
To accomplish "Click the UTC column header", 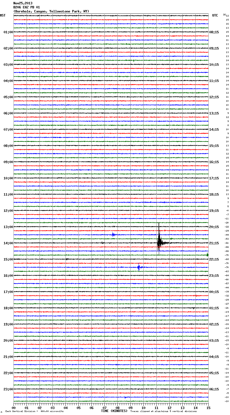I will (215, 15).
